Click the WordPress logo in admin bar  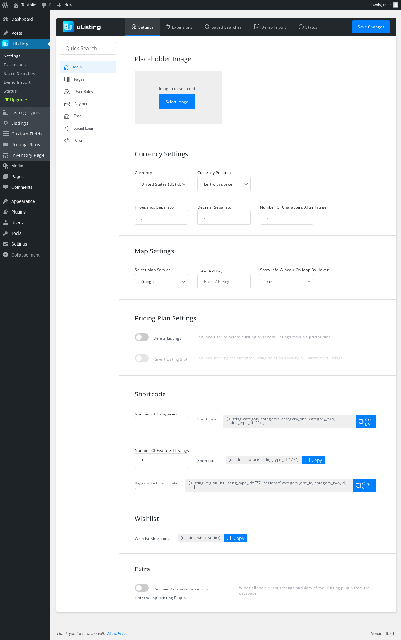5,5
